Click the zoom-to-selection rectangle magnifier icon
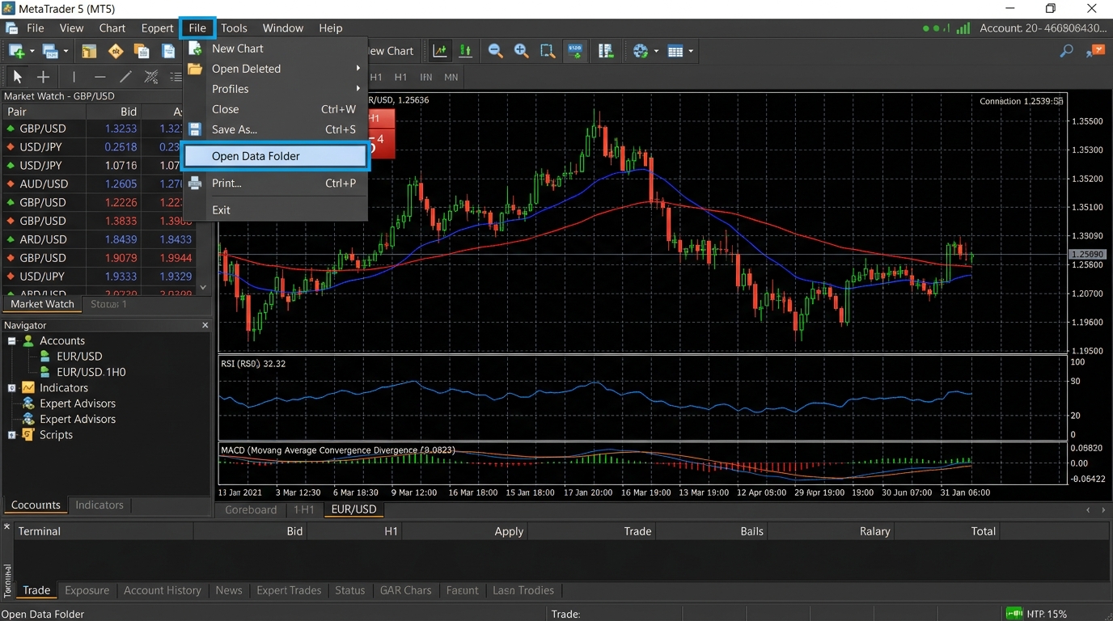1113x621 pixels. (x=548, y=51)
